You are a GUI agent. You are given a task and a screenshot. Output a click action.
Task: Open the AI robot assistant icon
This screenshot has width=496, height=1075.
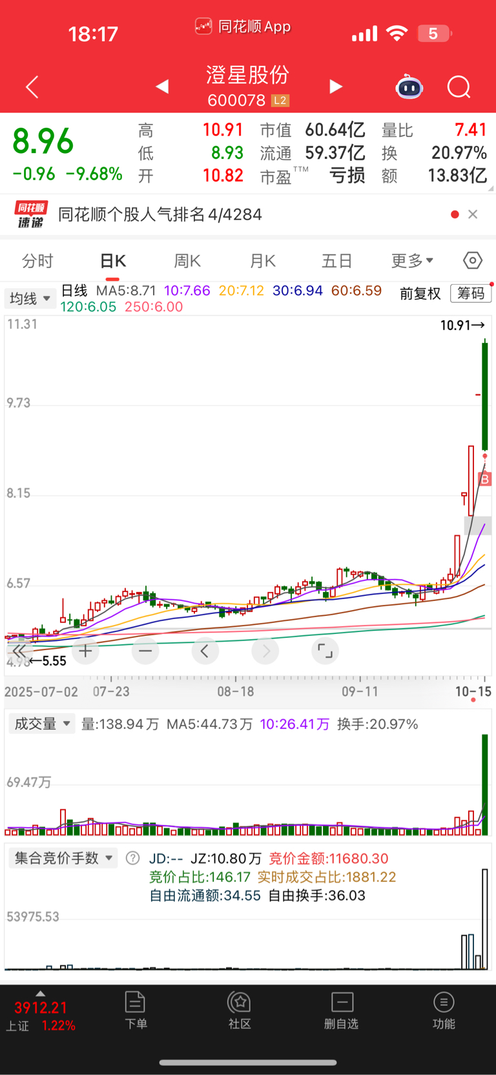point(409,87)
